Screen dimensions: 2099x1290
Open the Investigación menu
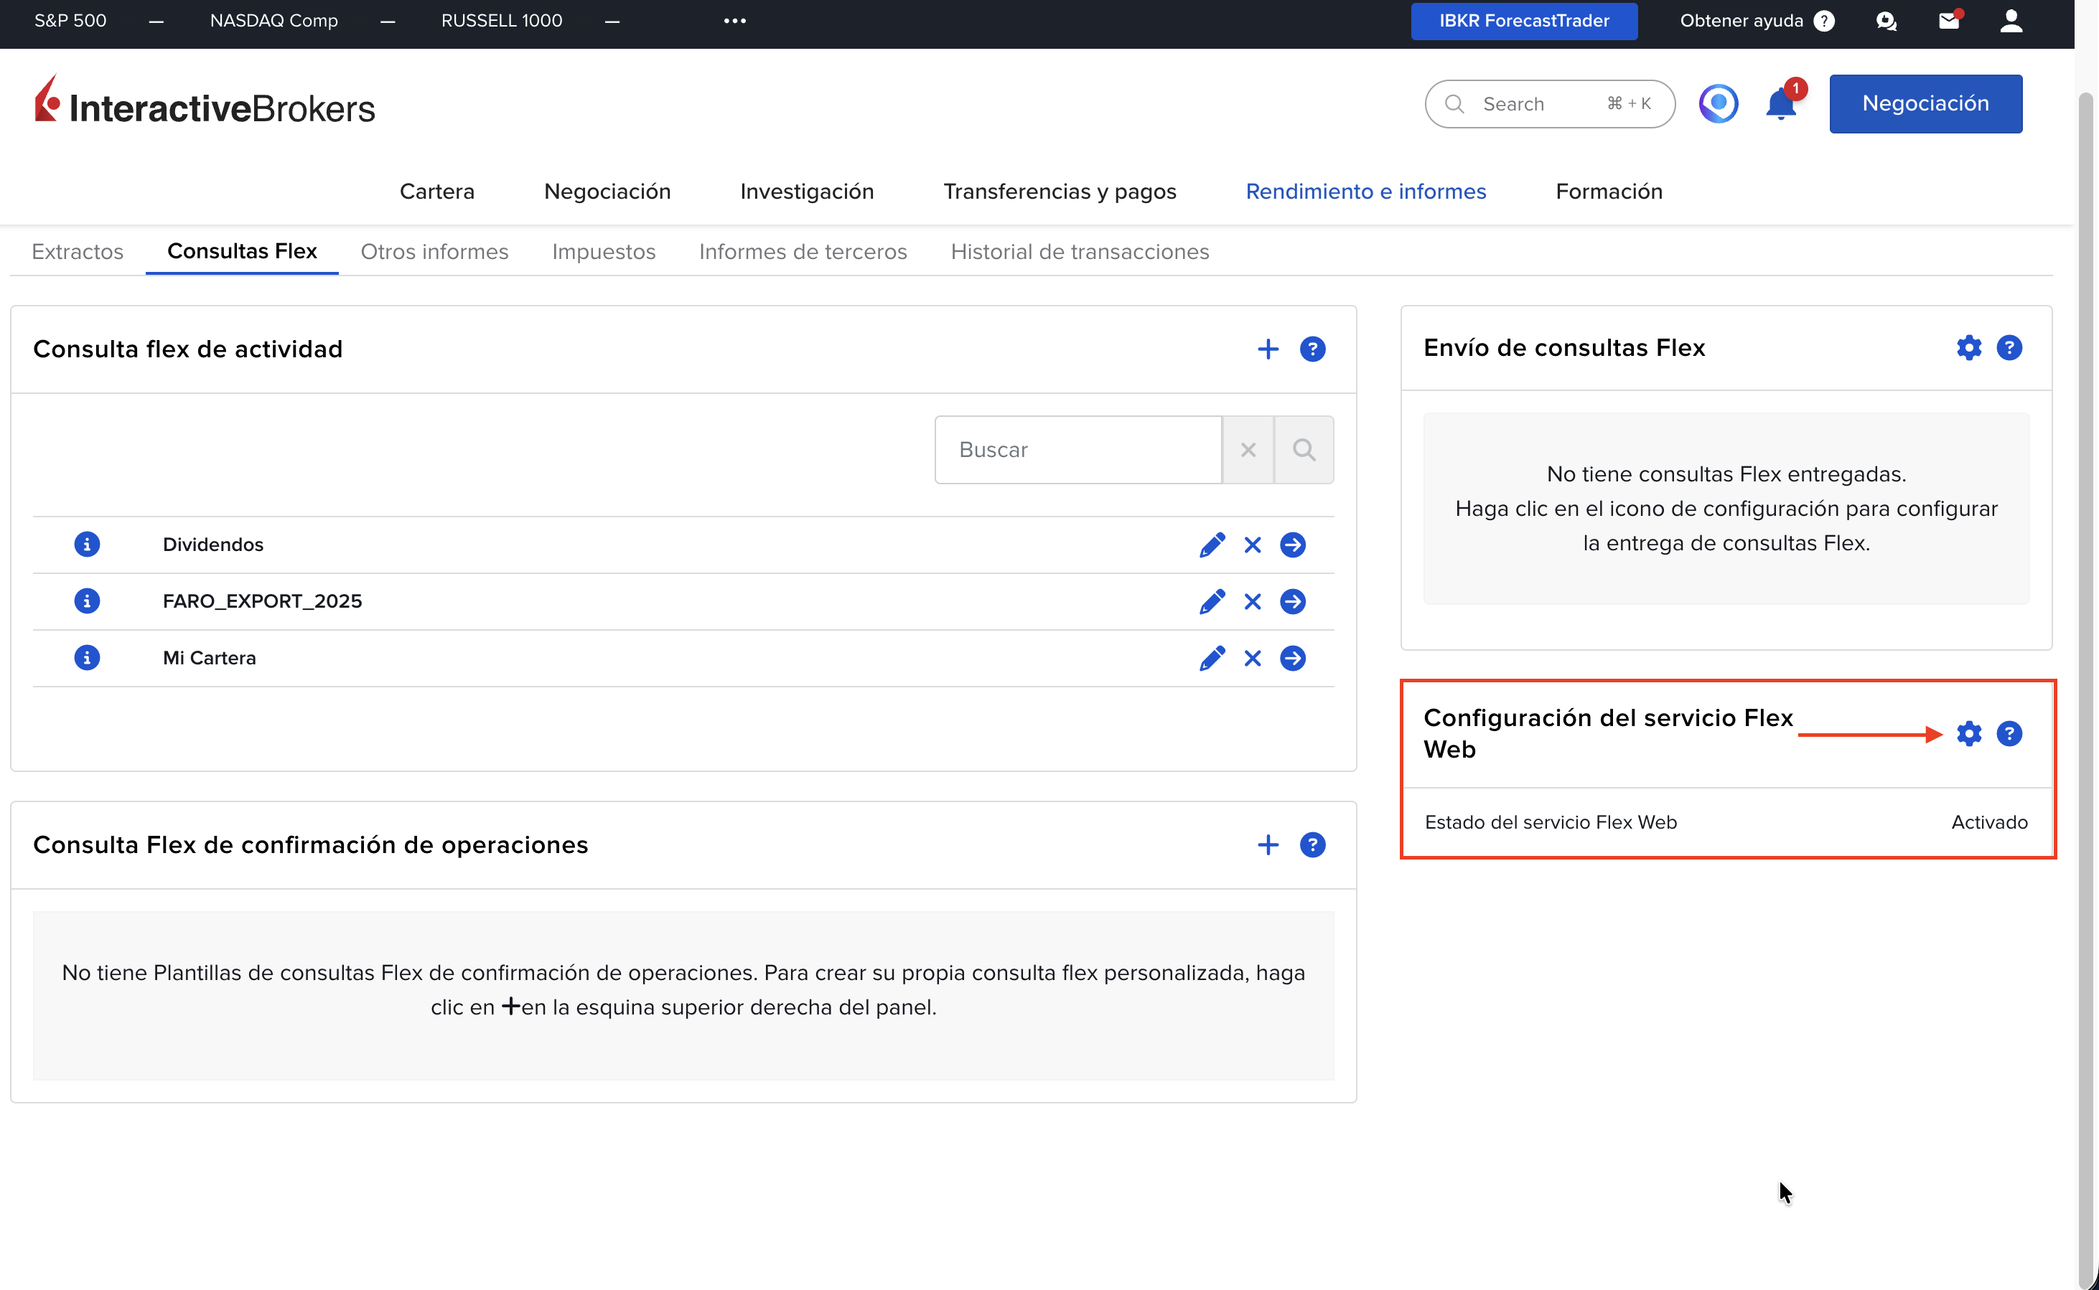[807, 191]
